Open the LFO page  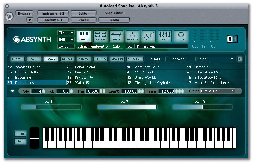point(165,36)
